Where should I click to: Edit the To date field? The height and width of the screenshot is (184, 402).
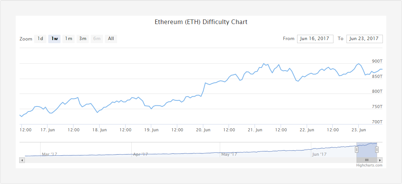coord(364,39)
